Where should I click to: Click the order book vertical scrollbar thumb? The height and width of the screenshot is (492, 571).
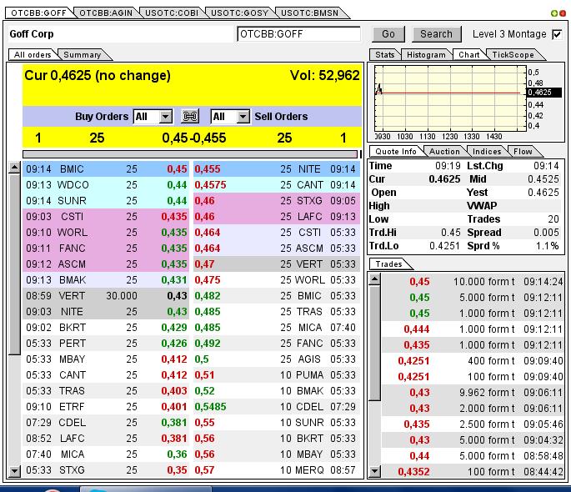(x=14, y=264)
